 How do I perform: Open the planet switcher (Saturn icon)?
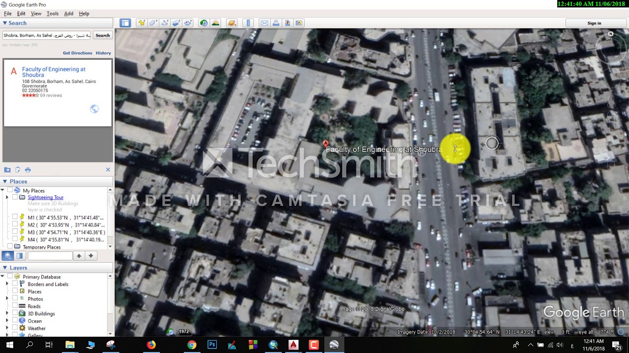coord(232,23)
